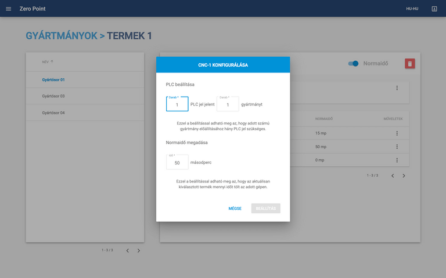The image size is (446, 278).
Task: Open three-dot menu on 0 mp row
Action: click(397, 160)
